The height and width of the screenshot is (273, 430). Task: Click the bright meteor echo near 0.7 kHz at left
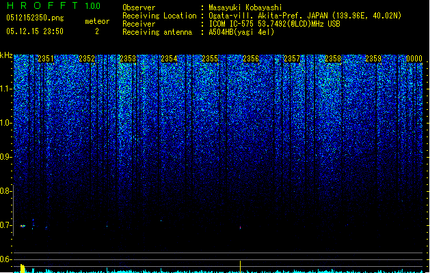tap(23, 226)
